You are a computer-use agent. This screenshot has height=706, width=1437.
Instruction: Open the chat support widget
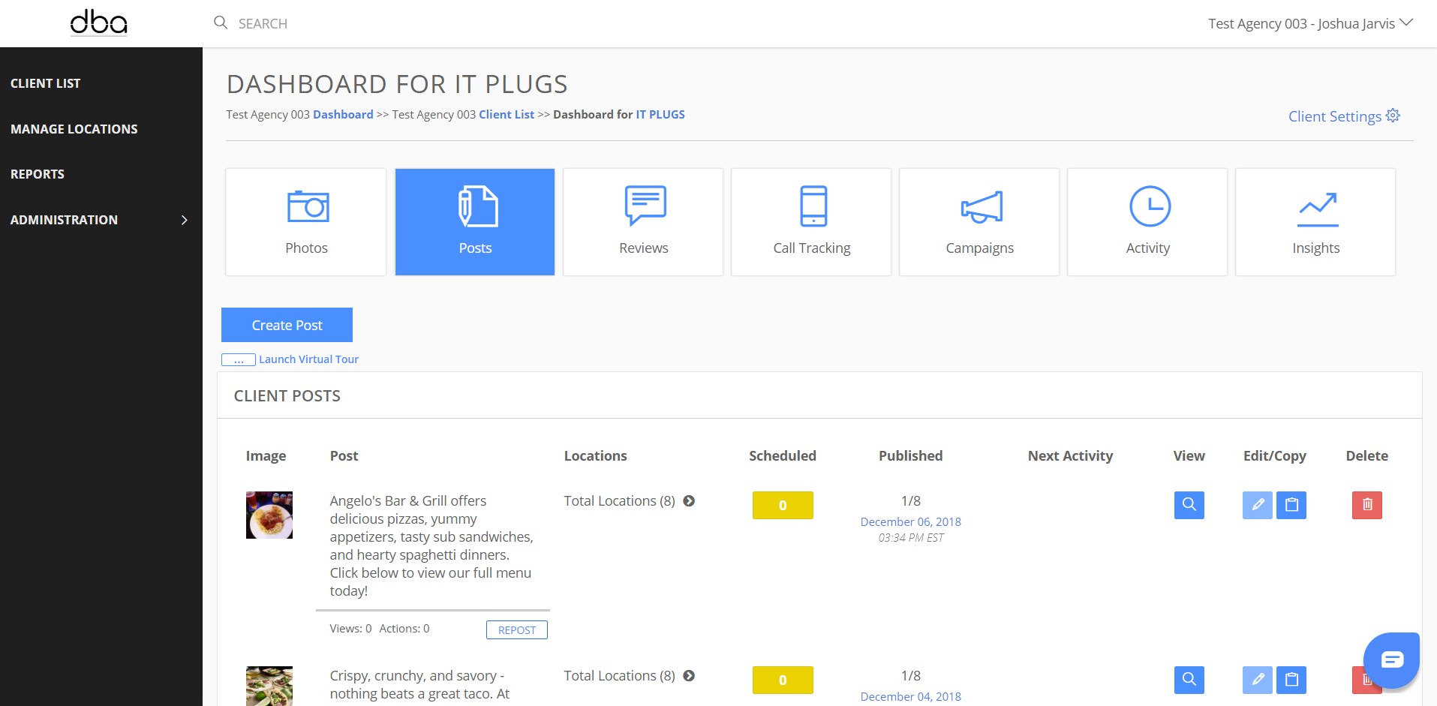(x=1391, y=659)
